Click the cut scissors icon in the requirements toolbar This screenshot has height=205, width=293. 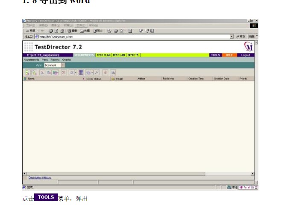[42, 72]
